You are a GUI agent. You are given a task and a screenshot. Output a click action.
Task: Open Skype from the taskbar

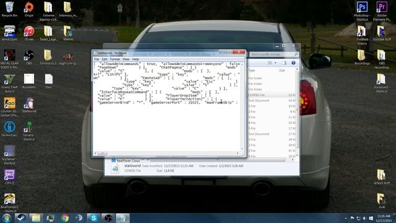[93, 218]
